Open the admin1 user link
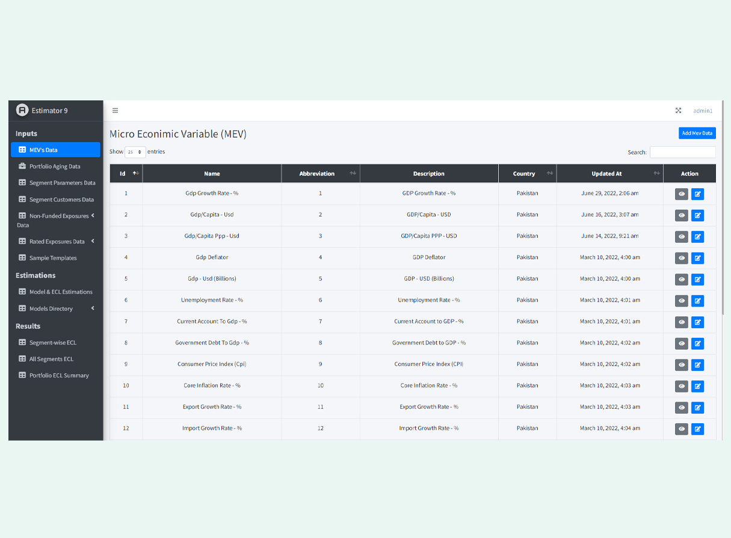Screen dimensions: 731x538 pos(702,111)
